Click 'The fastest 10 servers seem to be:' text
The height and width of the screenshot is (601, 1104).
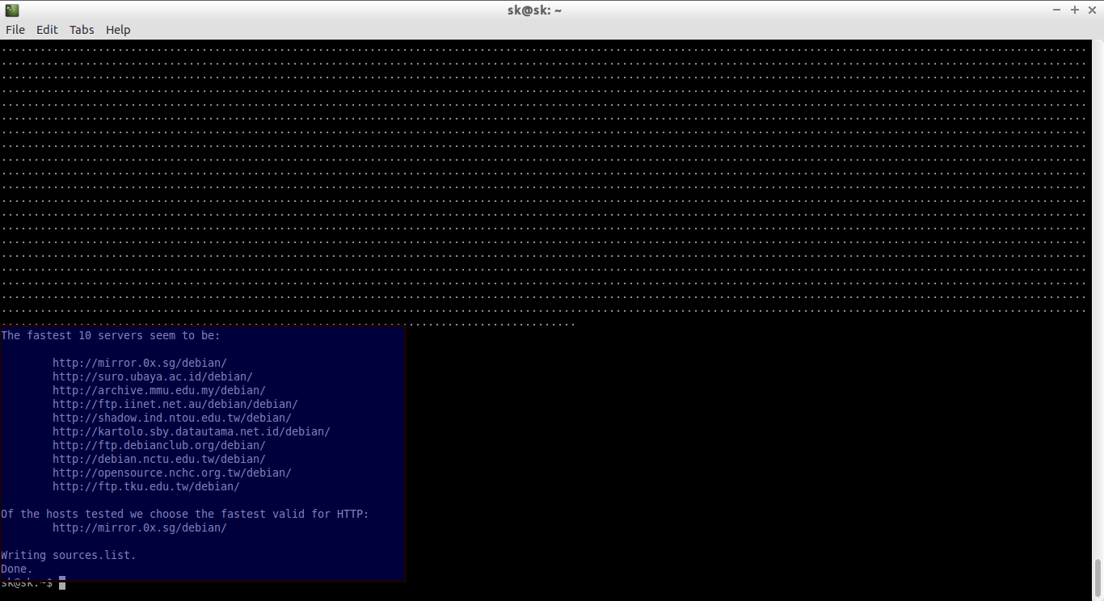111,336
